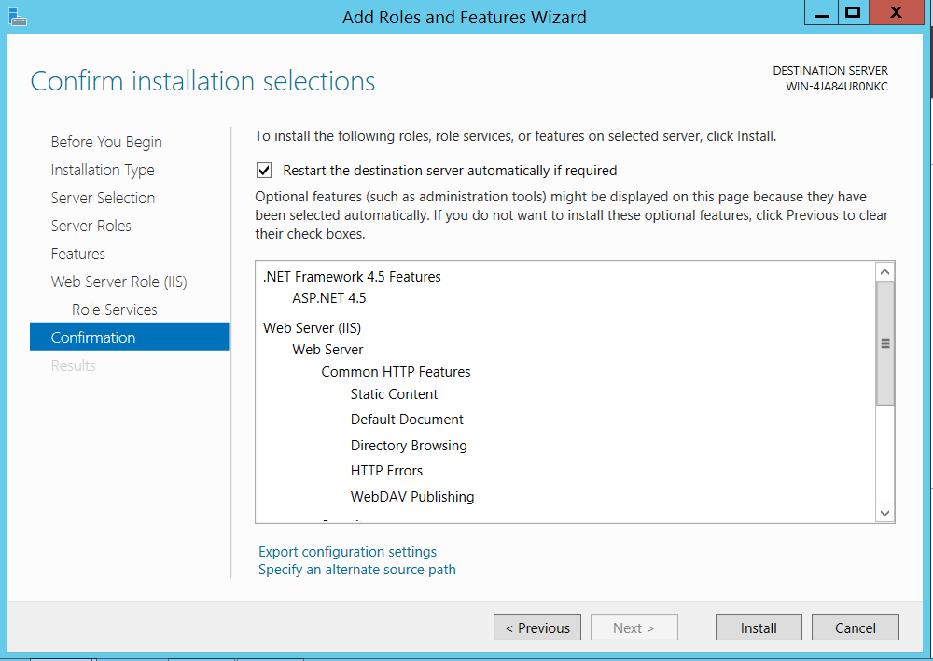Select the highlighted Confirmation step
The width and height of the screenshot is (933, 661).
(129, 337)
